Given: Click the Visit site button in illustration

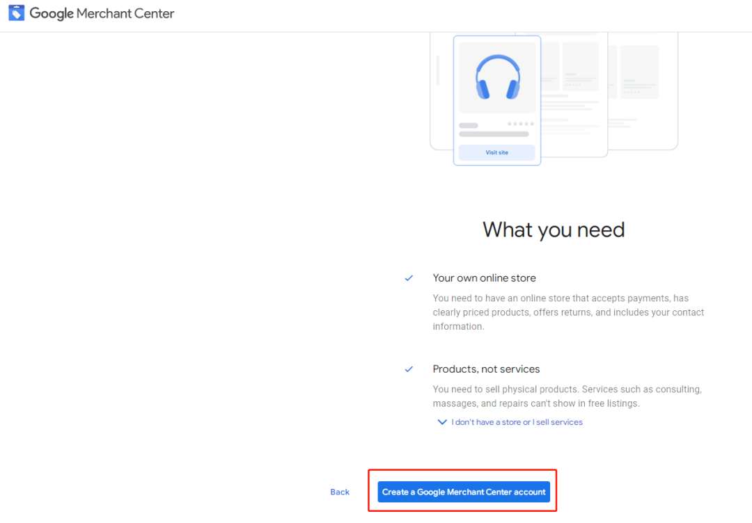Looking at the screenshot, I should 497,152.
